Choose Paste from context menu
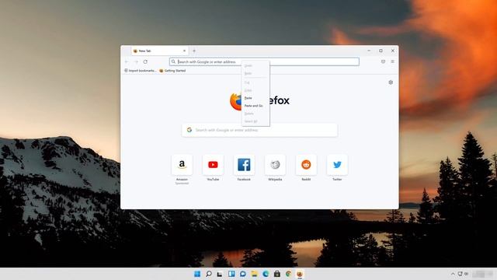 click(x=255, y=98)
